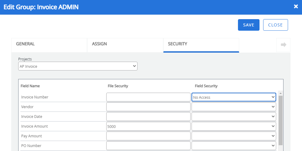
Task: Click the field list vertical scrollbar
Action: pyautogui.click(x=280, y=122)
